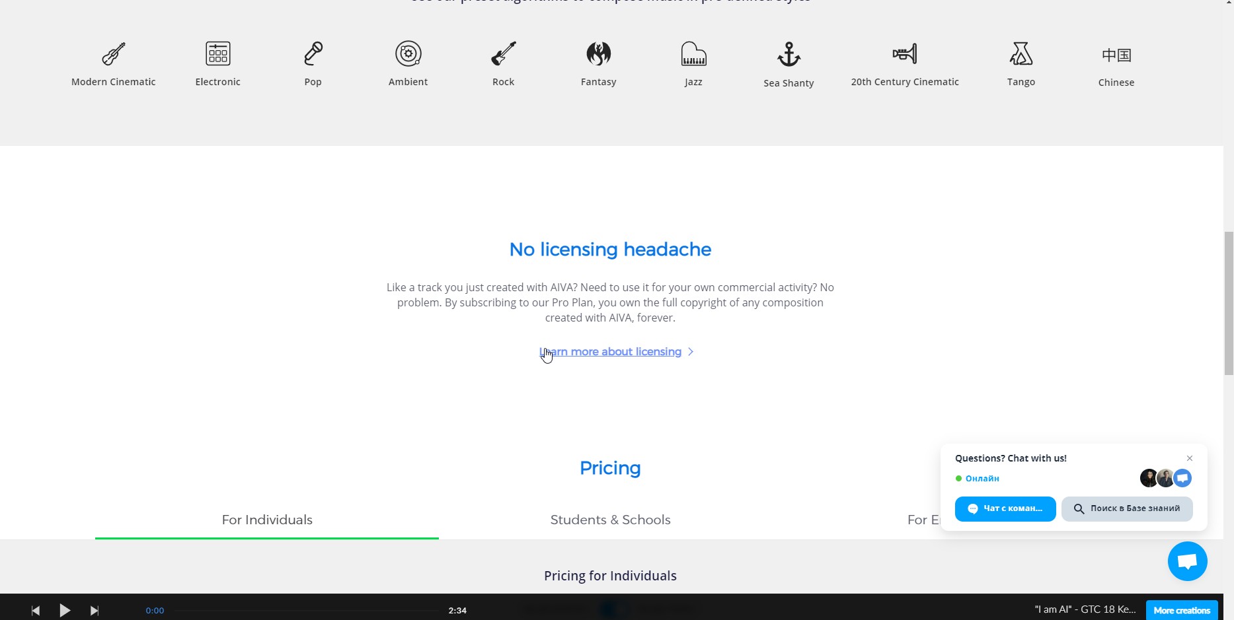
Task: Start a chat with the team
Action: pos(1005,509)
